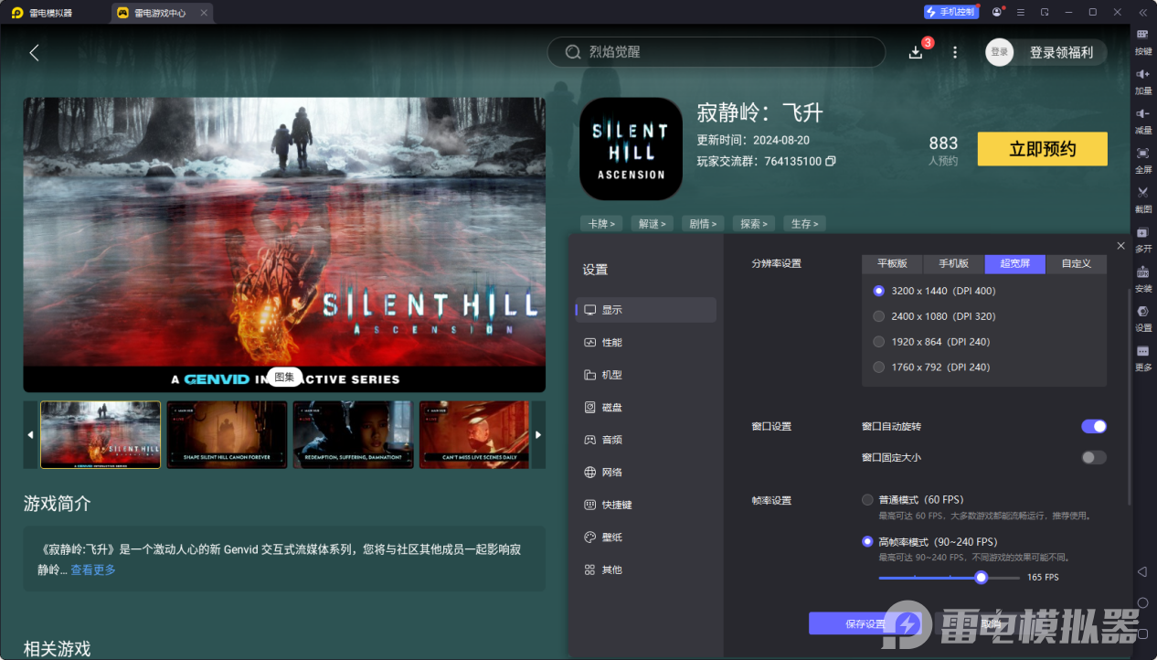Select normal mode 60 FPS option

[x=867, y=500]
